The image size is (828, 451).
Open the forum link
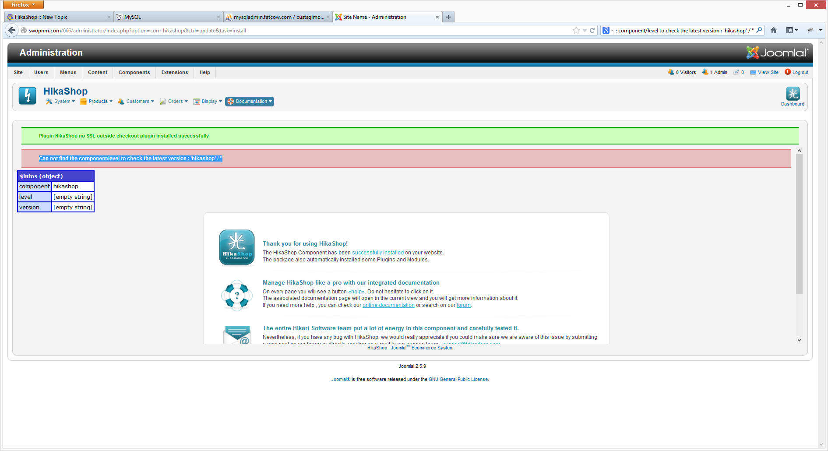tap(464, 305)
